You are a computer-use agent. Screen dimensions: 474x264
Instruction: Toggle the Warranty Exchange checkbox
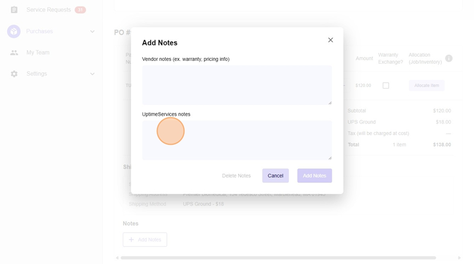click(386, 86)
